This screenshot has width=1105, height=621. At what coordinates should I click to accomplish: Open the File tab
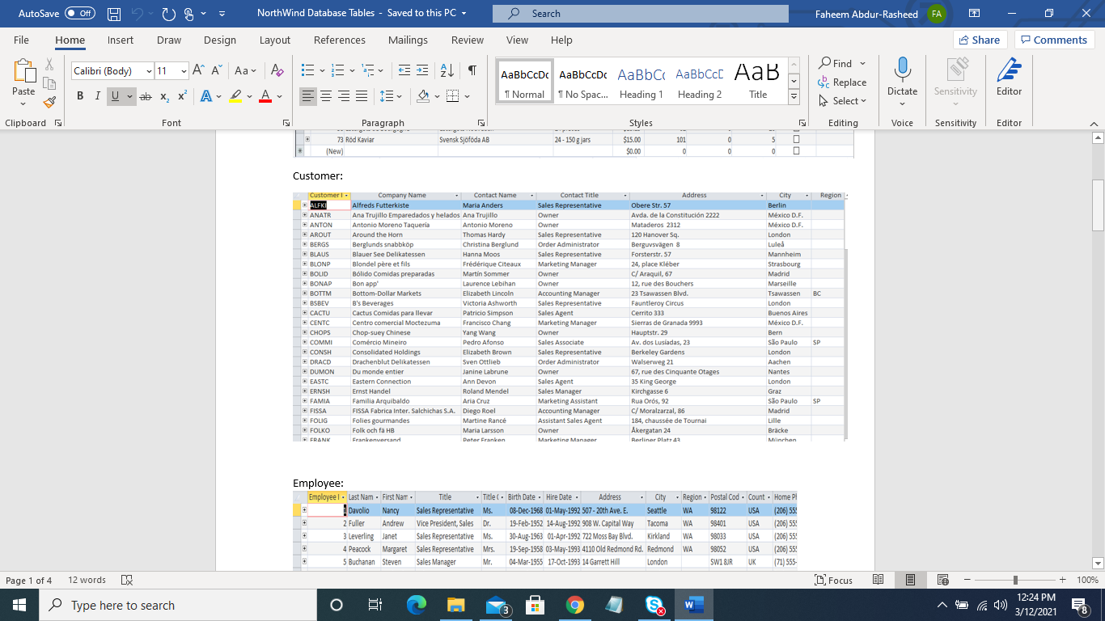(21, 40)
